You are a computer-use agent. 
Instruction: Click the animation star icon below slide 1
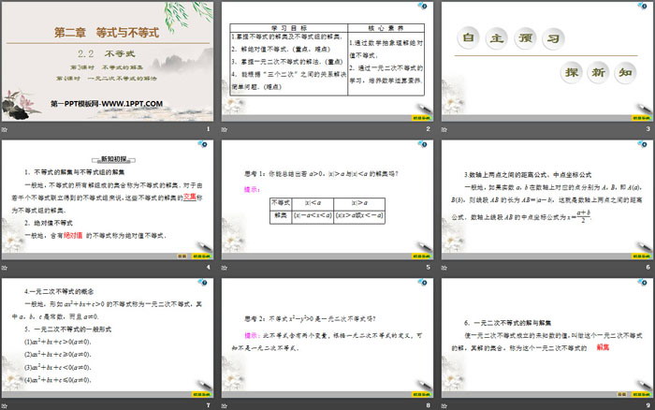tap(6, 129)
